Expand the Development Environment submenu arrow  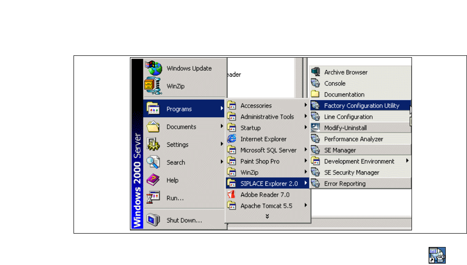407,161
